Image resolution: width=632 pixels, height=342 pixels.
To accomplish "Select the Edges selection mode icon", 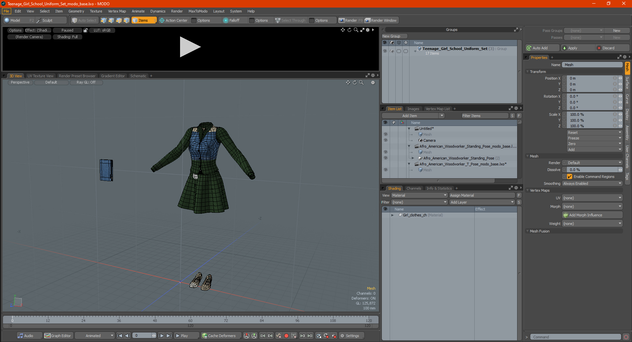I will coord(111,20).
